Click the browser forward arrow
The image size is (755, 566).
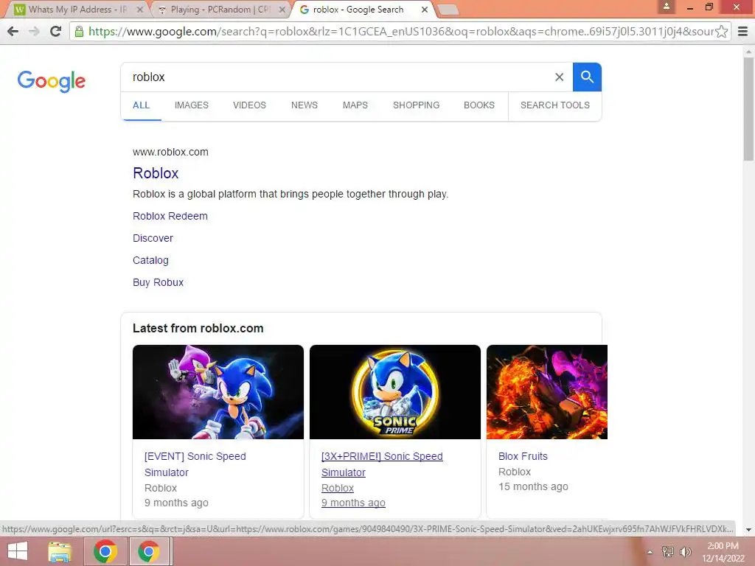point(34,31)
